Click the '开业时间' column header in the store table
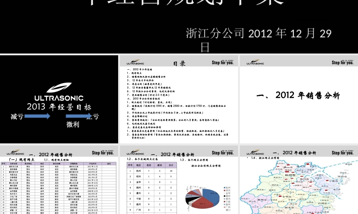 click(93, 163)
